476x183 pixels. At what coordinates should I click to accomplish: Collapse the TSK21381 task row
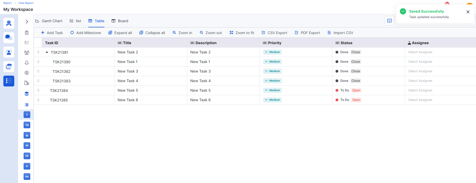tap(47, 52)
